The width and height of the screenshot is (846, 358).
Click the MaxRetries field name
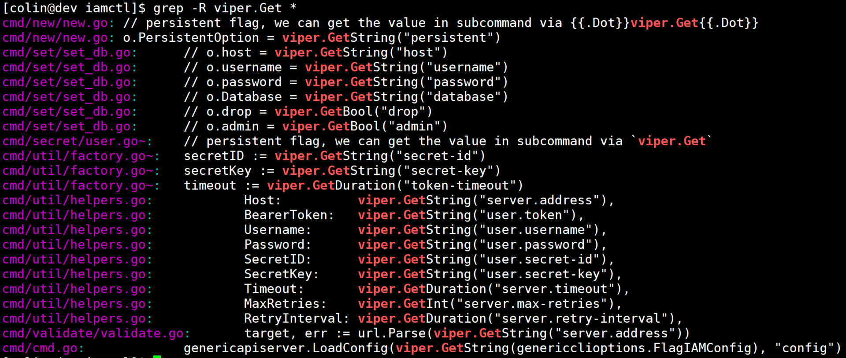pyautogui.click(x=282, y=304)
